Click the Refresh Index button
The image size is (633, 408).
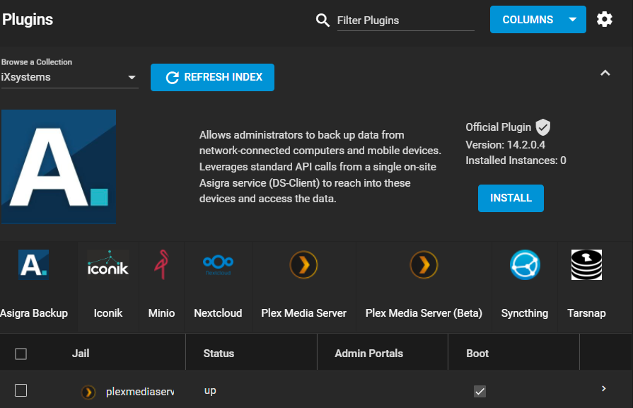click(212, 77)
